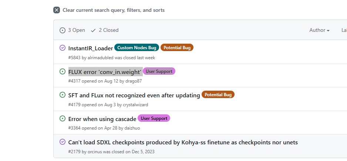Click Clear current search query, filters, and sorts
The height and width of the screenshot is (161, 347).
tap(113, 10)
